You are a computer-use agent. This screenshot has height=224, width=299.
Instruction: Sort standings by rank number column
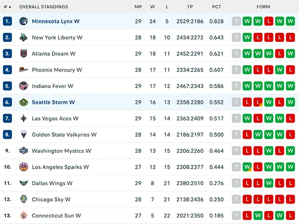coord(7,7)
